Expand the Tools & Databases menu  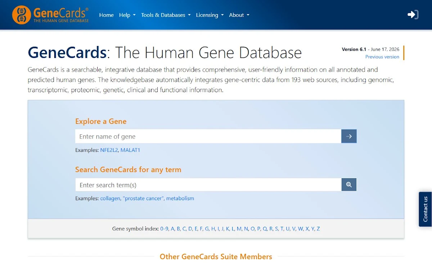click(166, 15)
